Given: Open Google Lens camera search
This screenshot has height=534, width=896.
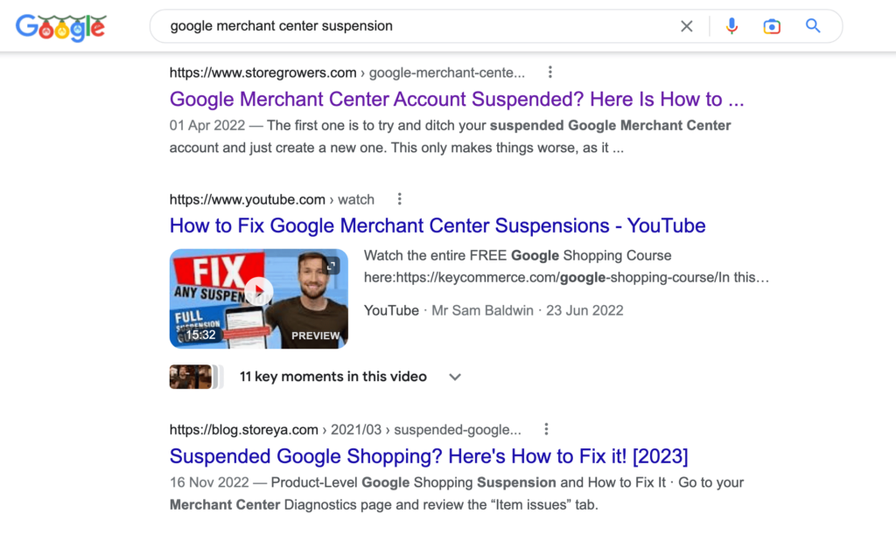Looking at the screenshot, I should [772, 26].
